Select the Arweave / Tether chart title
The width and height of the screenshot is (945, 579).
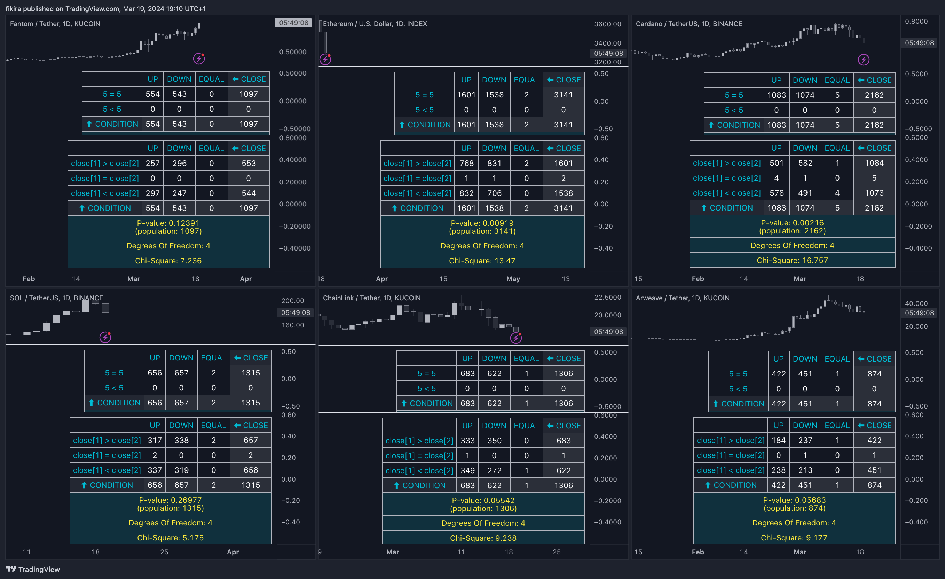pyautogui.click(x=682, y=298)
